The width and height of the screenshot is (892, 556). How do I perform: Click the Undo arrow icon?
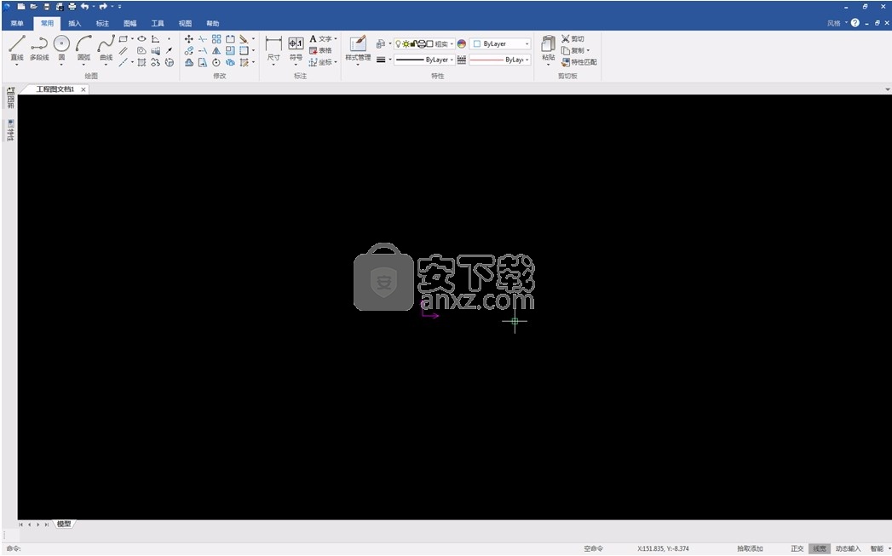[x=84, y=7]
